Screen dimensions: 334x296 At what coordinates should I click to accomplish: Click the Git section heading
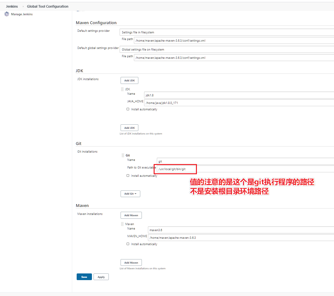pyautogui.click(x=79, y=143)
